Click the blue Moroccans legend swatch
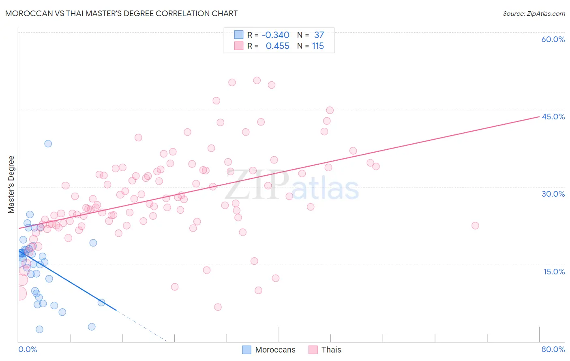This screenshot has height=361, width=570. pos(246,350)
